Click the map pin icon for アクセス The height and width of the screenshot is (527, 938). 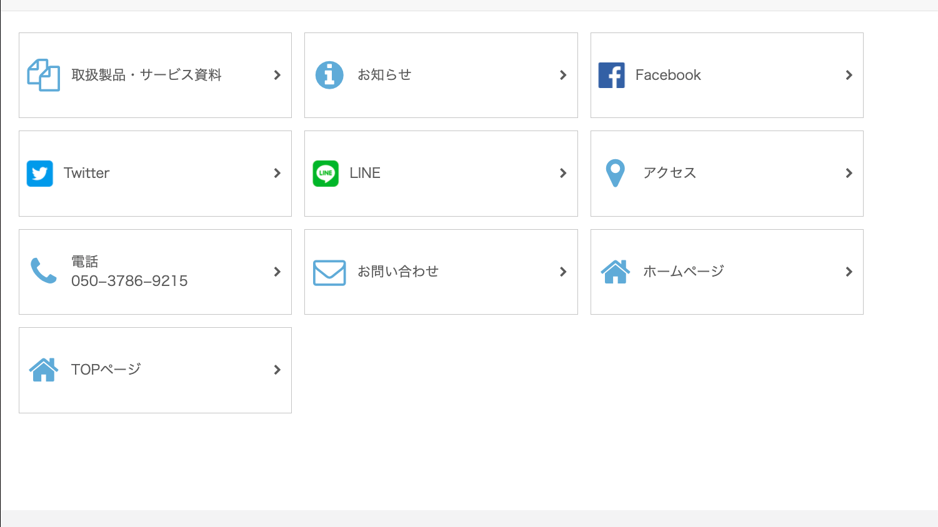(616, 173)
